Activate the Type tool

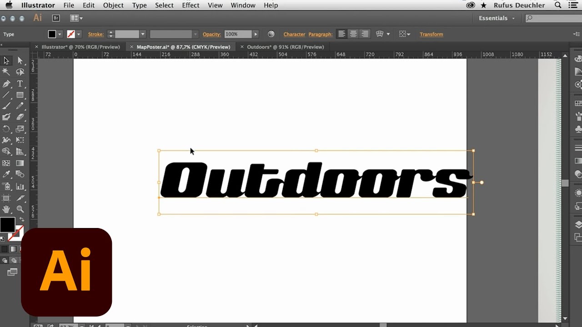click(20, 84)
